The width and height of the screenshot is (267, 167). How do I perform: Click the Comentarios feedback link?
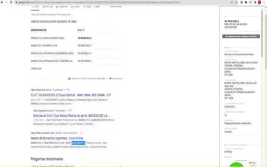point(117,78)
